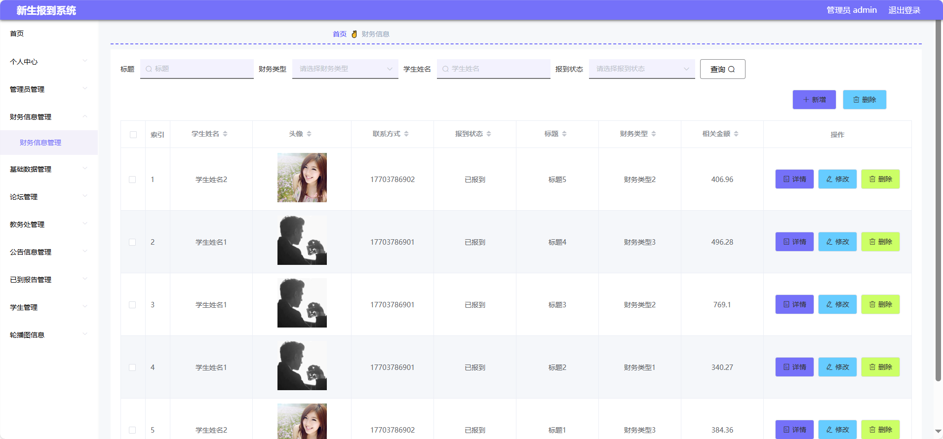Select the checkbox for row index 5
The width and height of the screenshot is (943, 439).
[x=132, y=430]
